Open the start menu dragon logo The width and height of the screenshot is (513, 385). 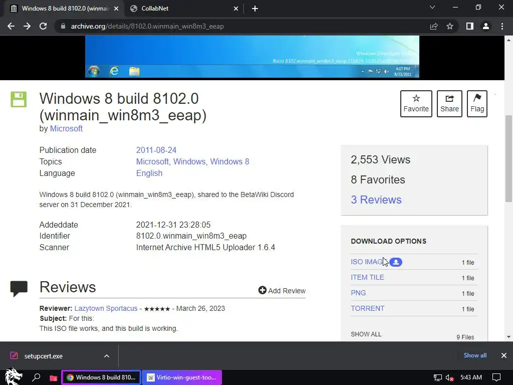[x=14, y=377]
